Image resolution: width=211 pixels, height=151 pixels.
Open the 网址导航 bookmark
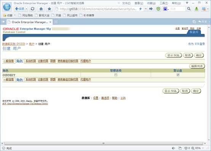point(26,16)
